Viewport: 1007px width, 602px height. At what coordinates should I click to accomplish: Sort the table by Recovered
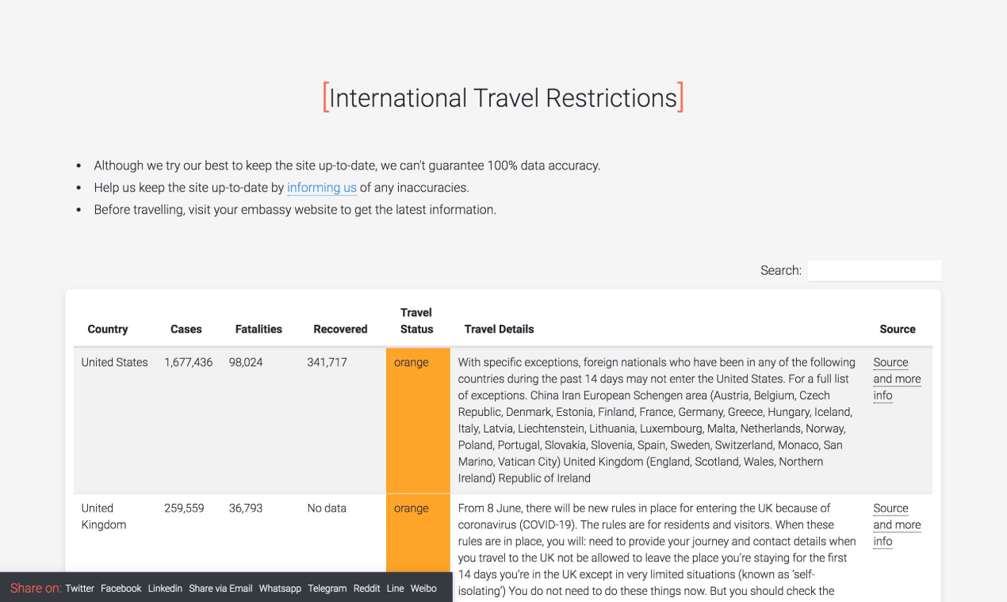point(340,329)
